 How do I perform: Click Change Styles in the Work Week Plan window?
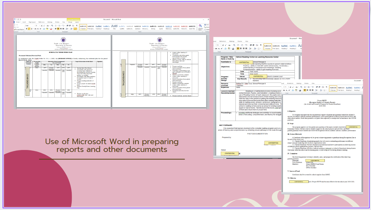(200, 27)
